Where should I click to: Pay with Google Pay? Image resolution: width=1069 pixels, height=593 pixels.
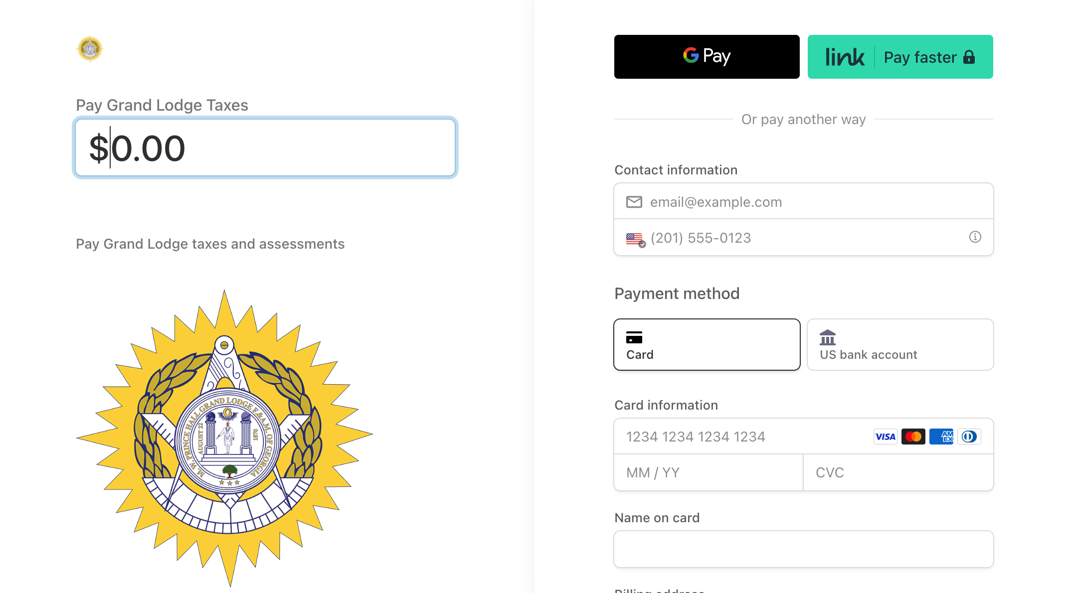[x=707, y=56]
